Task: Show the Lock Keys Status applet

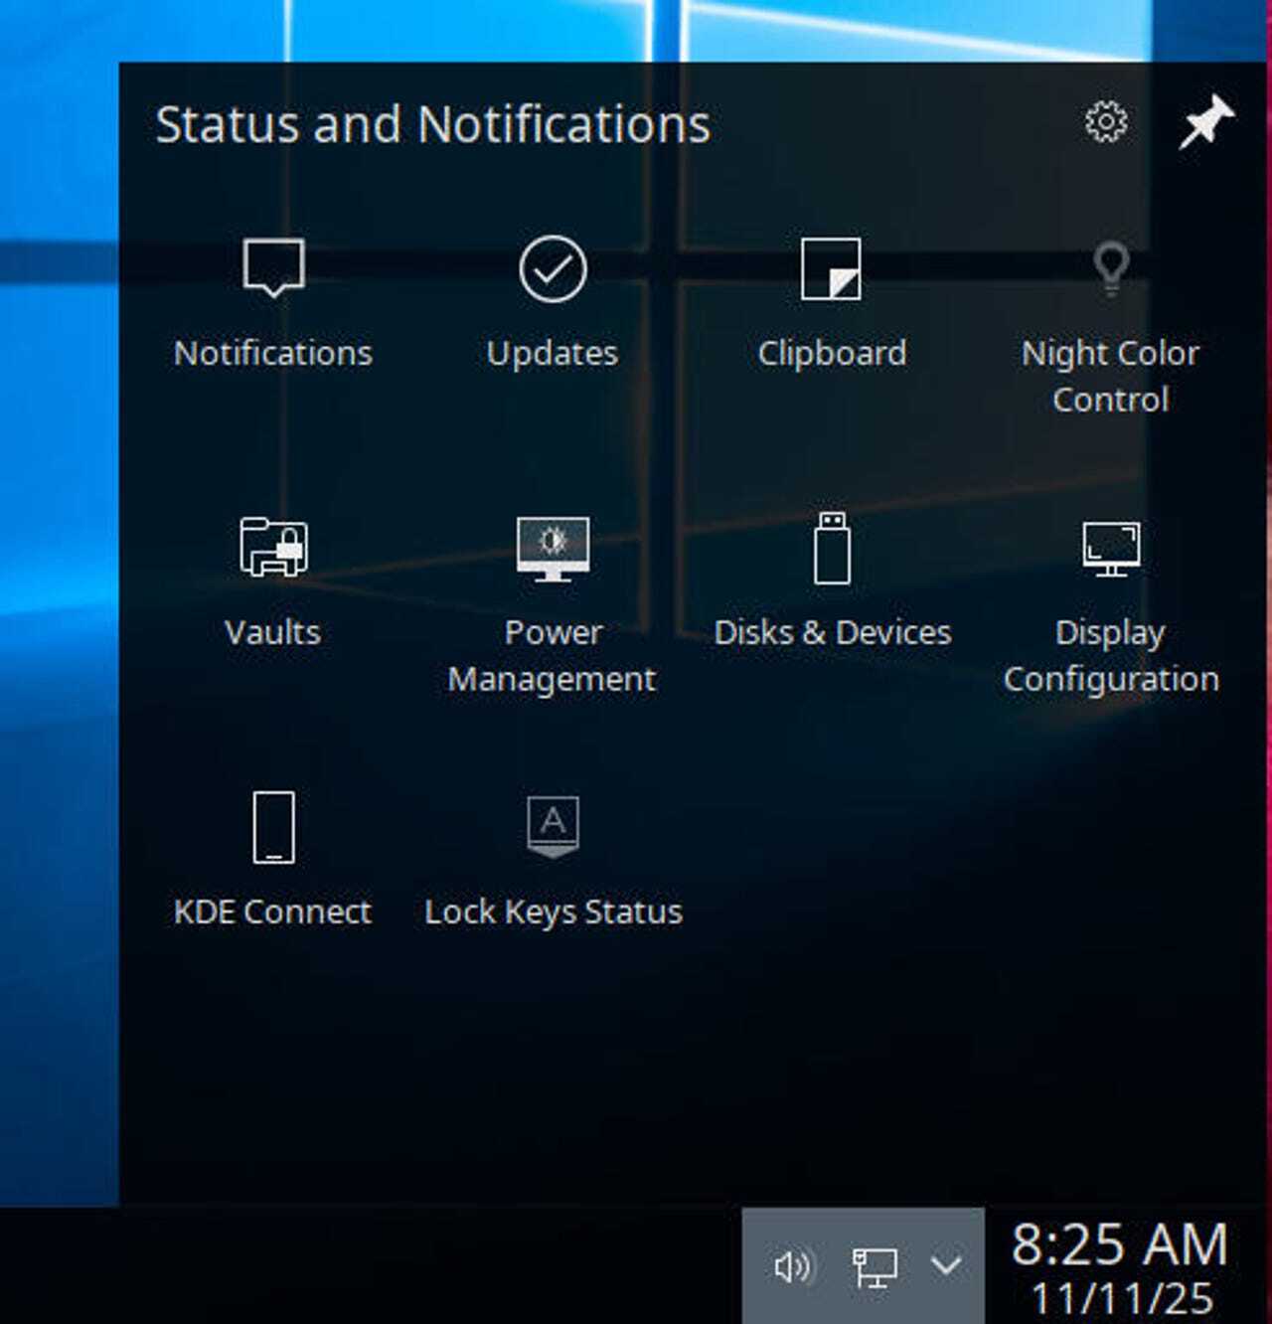Action: 553,827
